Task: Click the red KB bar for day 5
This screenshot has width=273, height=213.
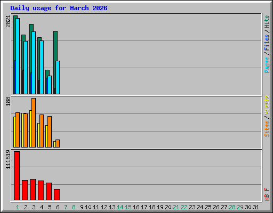Action: pos(49,192)
